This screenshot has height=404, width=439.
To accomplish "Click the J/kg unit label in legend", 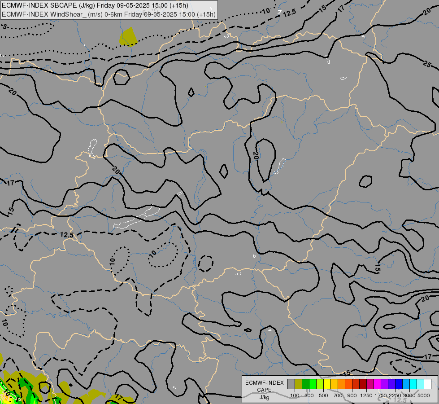I will point(264,397).
